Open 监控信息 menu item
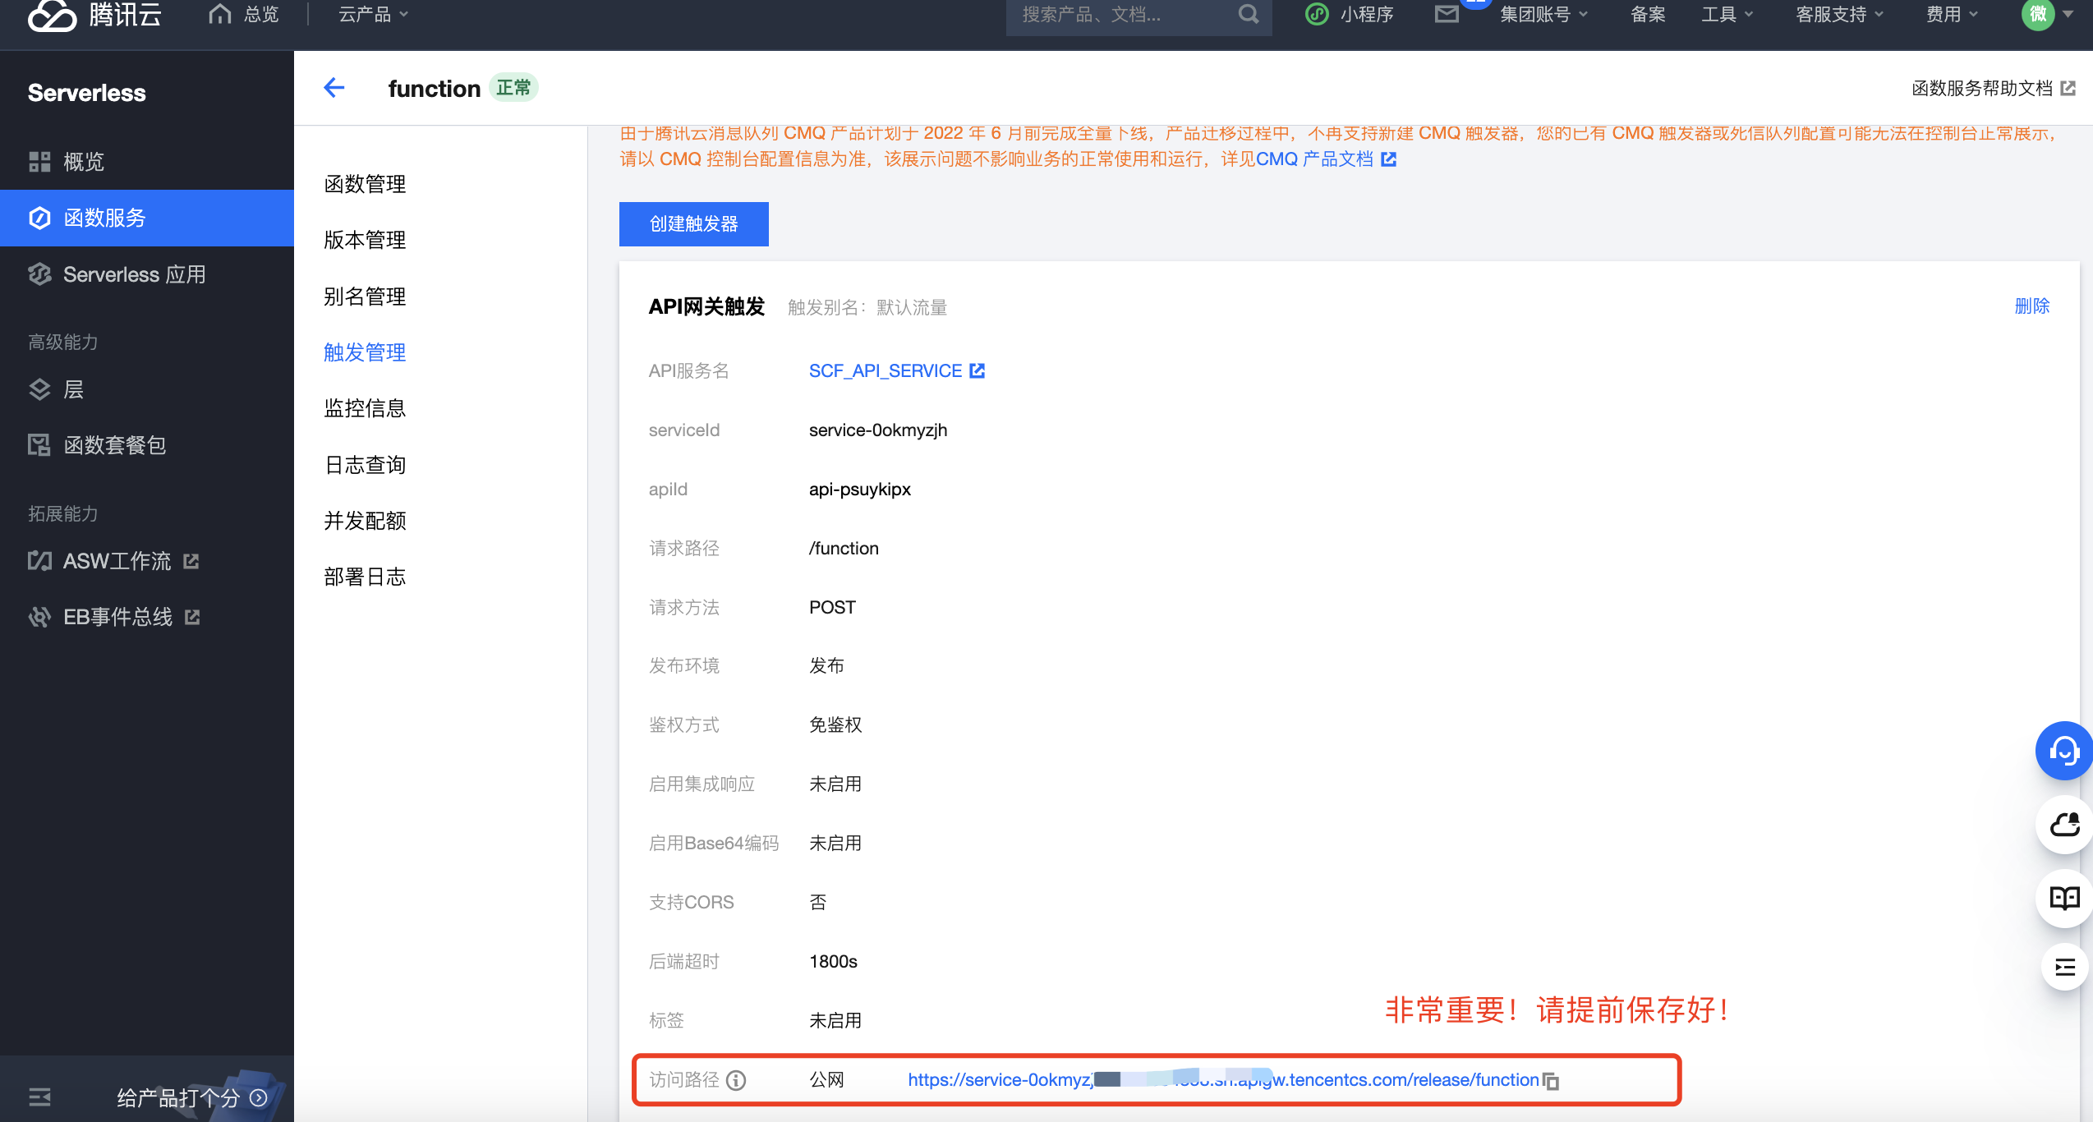 click(366, 408)
